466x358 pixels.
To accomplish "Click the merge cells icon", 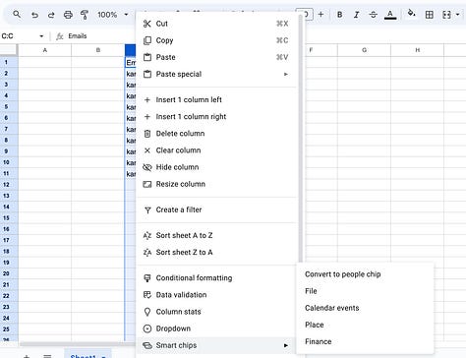I will pos(446,15).
